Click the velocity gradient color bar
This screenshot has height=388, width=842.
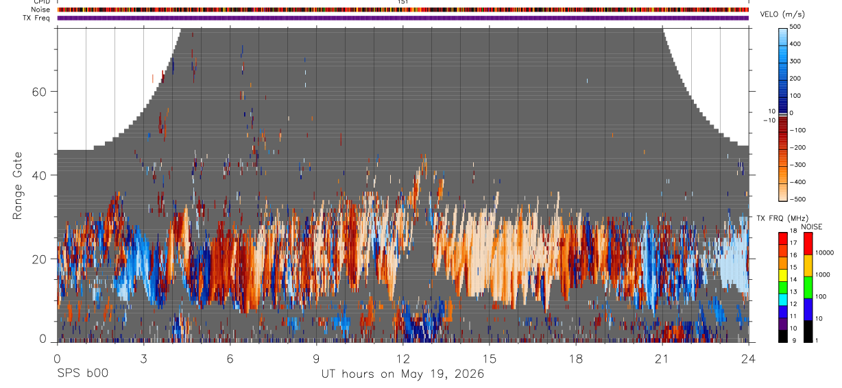(x=784, y=114)
